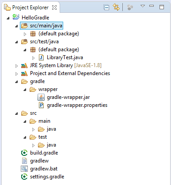Expand the java folder under test

33,145
